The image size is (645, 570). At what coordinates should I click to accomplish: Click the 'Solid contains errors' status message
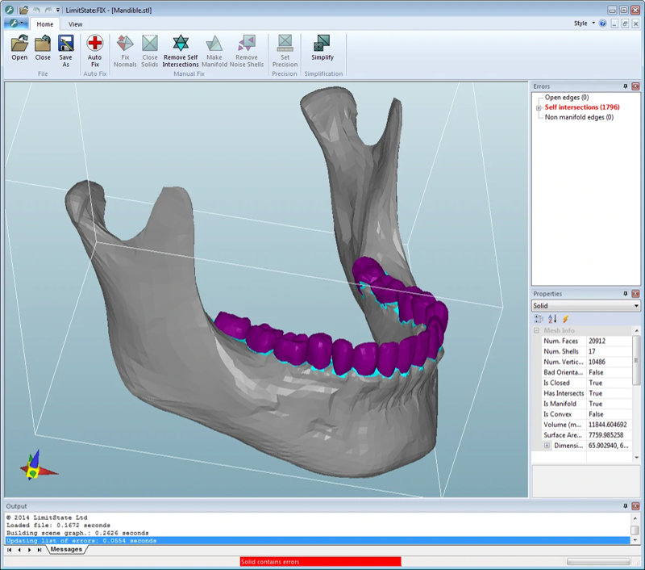[x=320, y=562]
